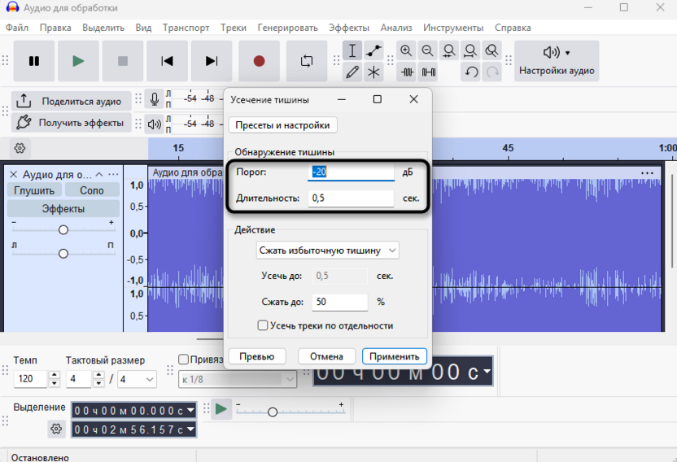Enable 'Усечь треки по отдельности' checkbox

pos(263,325)
